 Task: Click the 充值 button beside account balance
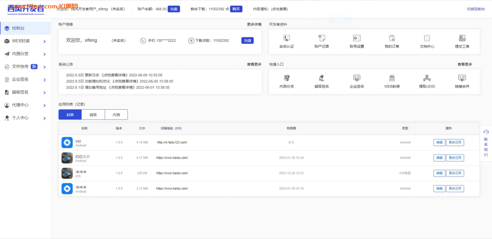tap(174, 9)
